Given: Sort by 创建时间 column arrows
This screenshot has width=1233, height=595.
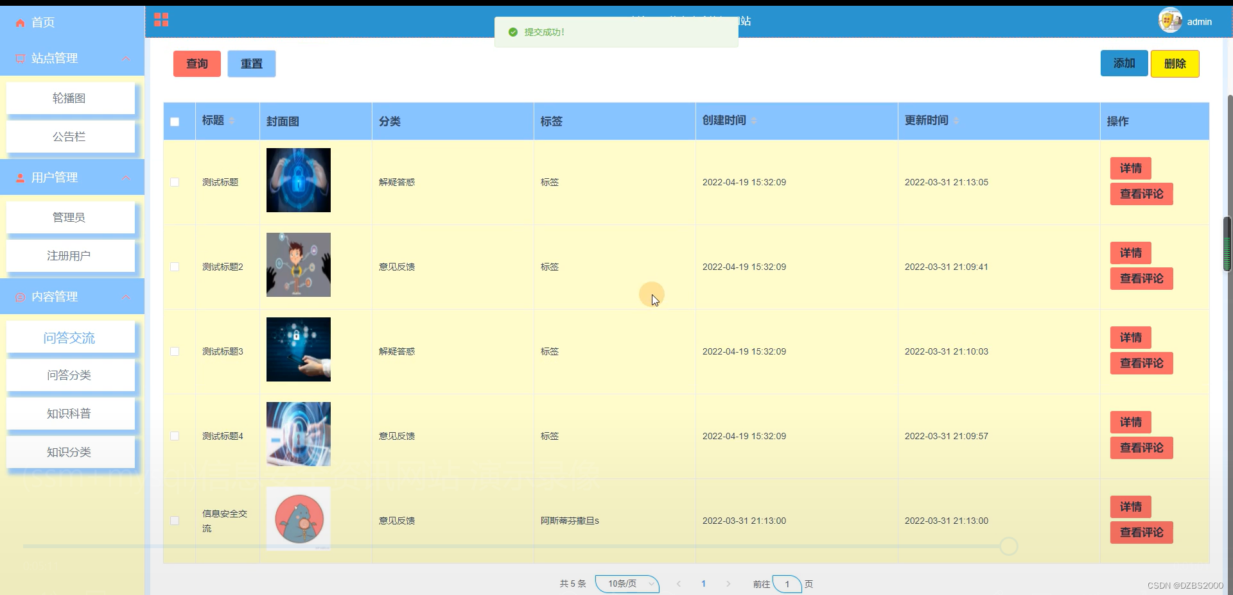Looking at the screenshot, I should (754, 121).
